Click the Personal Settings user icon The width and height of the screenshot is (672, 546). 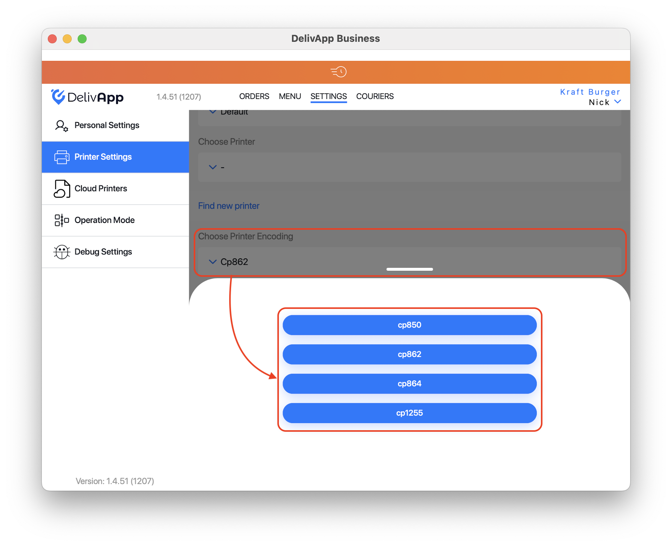click(62, 126)
